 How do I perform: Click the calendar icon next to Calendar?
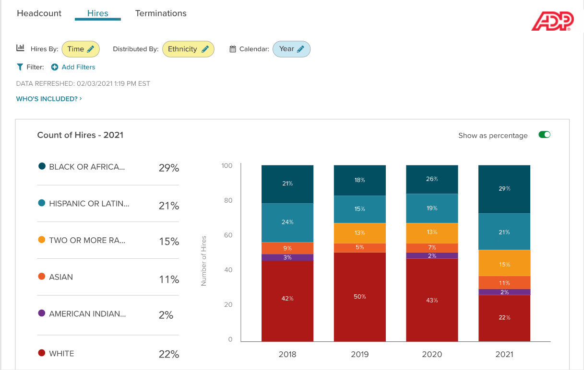233,49
